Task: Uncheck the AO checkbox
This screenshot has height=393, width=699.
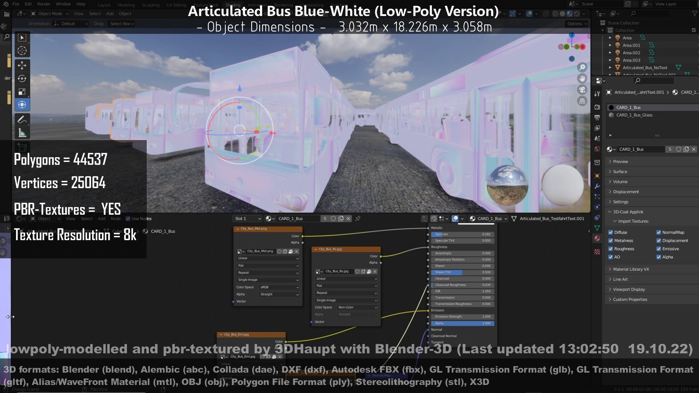Action: [611, 257]
